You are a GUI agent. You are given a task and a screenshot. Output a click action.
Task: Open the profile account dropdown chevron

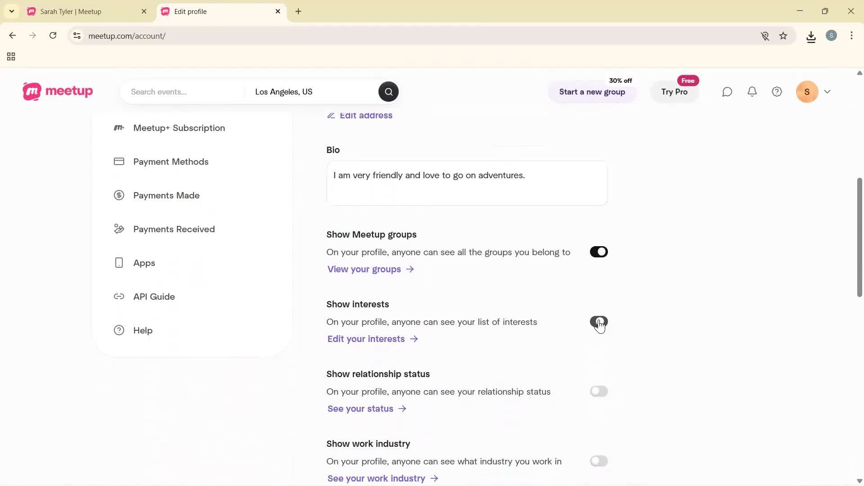828,91
